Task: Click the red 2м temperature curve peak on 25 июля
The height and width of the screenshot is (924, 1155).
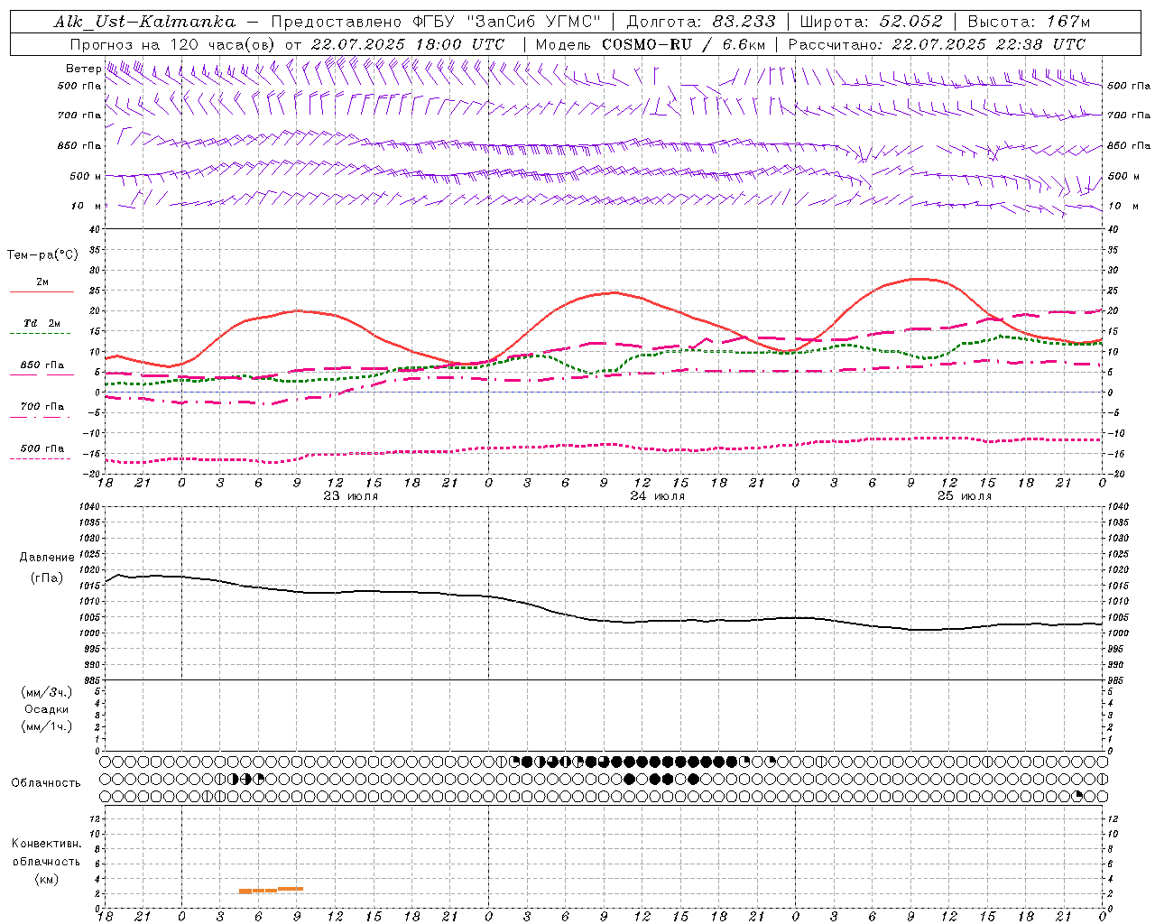Action: 918,279
